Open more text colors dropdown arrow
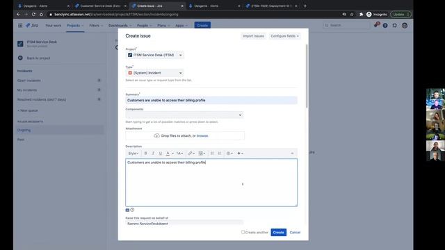Viewport: 445px width, 250px height. 172,153
